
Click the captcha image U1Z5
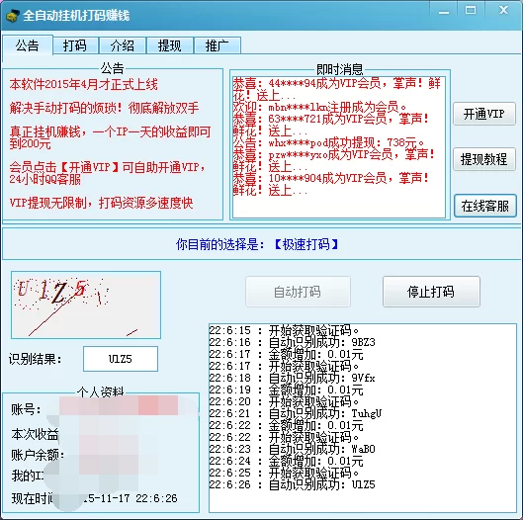tap(86, 304)
